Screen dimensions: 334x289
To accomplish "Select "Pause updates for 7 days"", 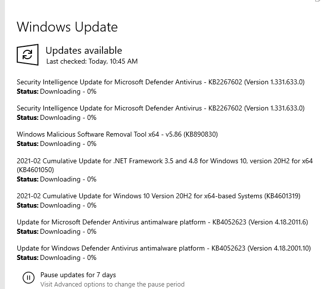I will pyautogui.click(x=78, y=275).
